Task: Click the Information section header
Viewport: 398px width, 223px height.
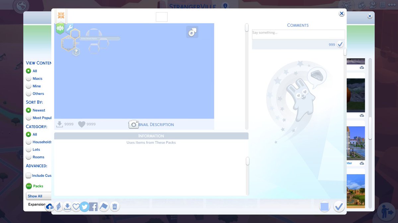Action: click(151, 136)
